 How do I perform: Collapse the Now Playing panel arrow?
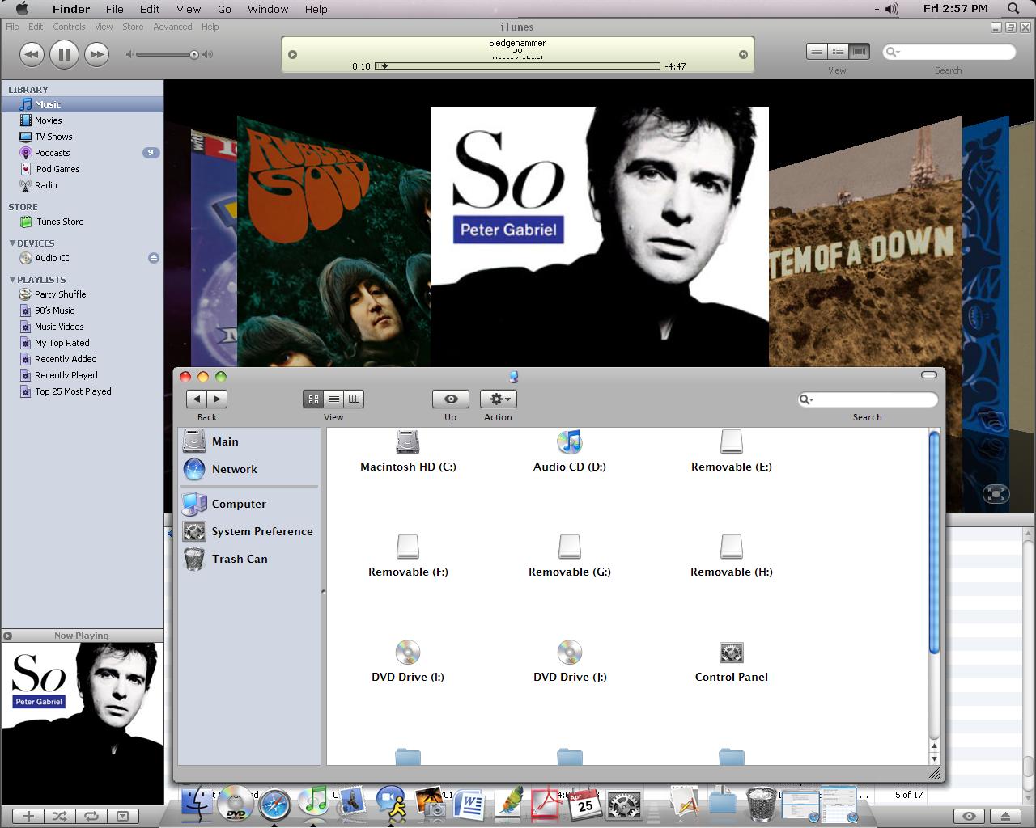(7, 636)
